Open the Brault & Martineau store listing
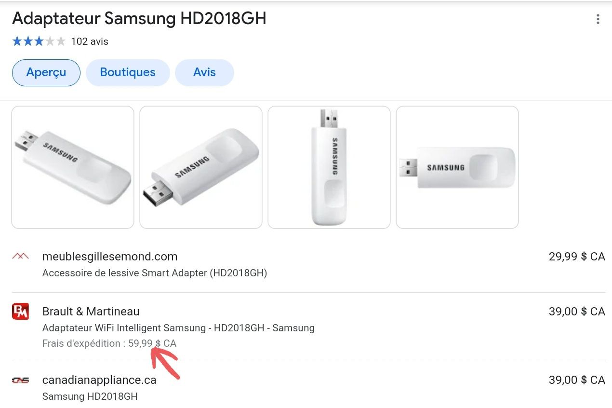The width and height of the screenshot is (612, 408). tap(91, 312)
